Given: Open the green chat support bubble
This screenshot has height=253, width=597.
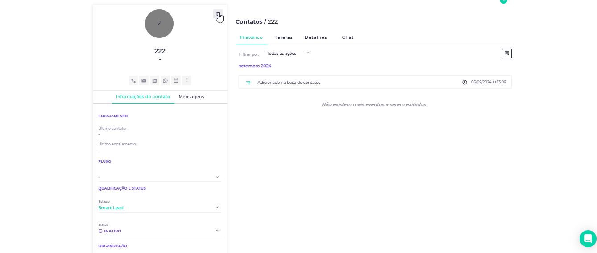Looking at the screenshot, I should coord(588,238).
